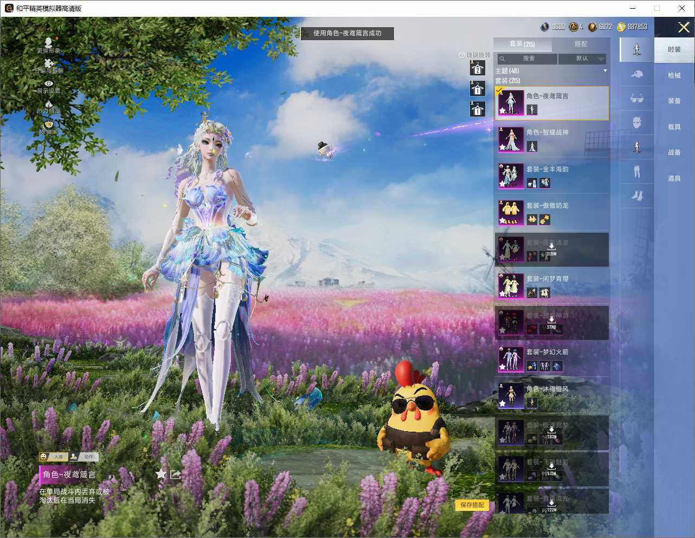Viewport: 695px width, 538px height.
Task: Favorite star on 角色-沐雨橙风 thumbnail
Action: [x=503, y=404]
